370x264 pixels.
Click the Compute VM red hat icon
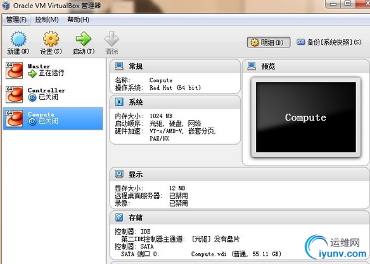[15, 119]
